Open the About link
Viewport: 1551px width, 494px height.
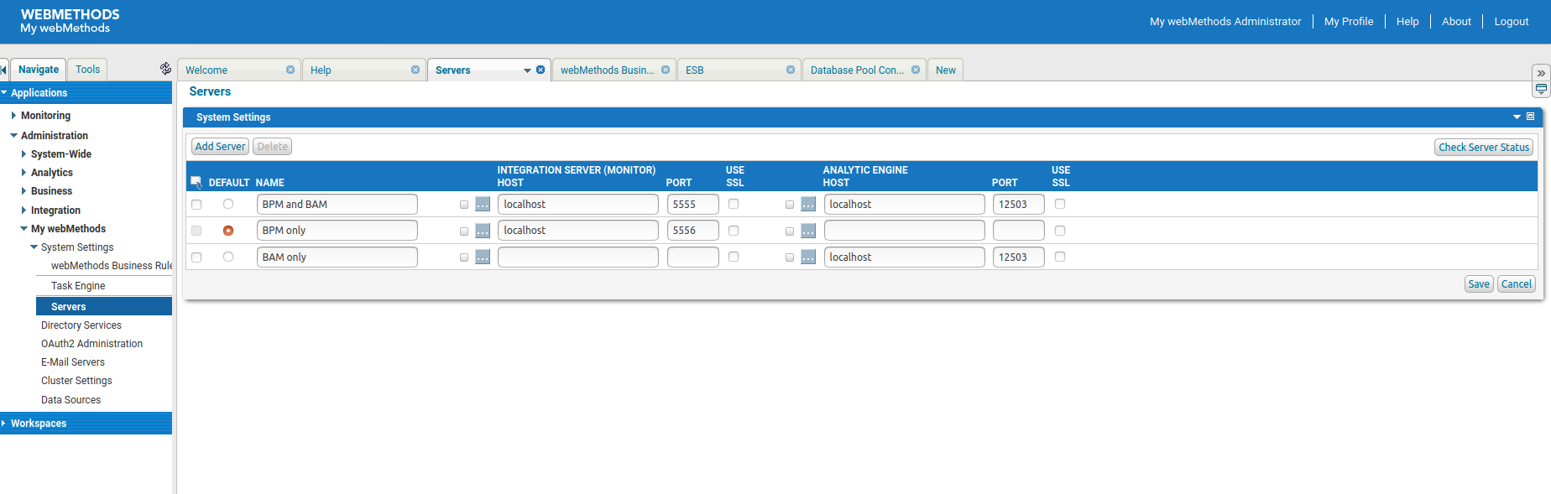(1456, 22)
